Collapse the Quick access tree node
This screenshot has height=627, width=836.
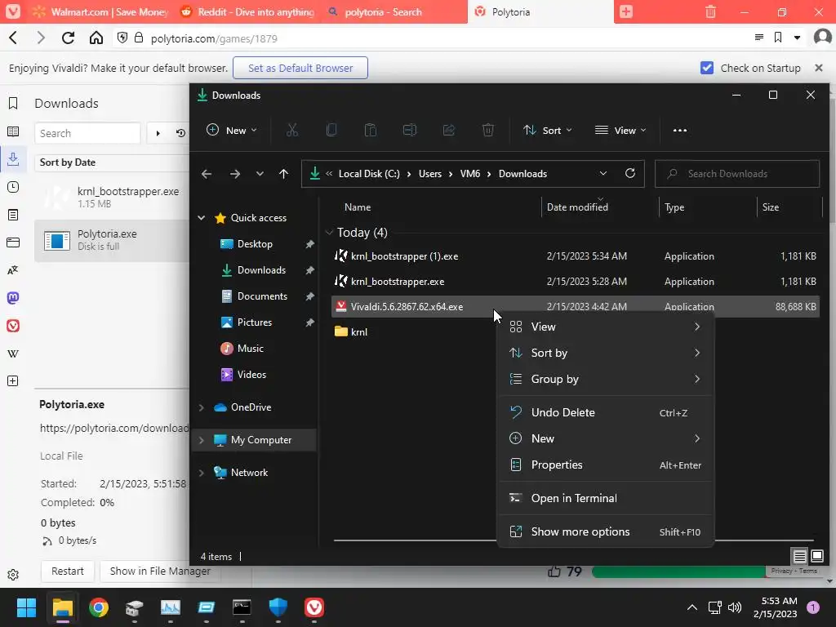click(x=202, y=217)
